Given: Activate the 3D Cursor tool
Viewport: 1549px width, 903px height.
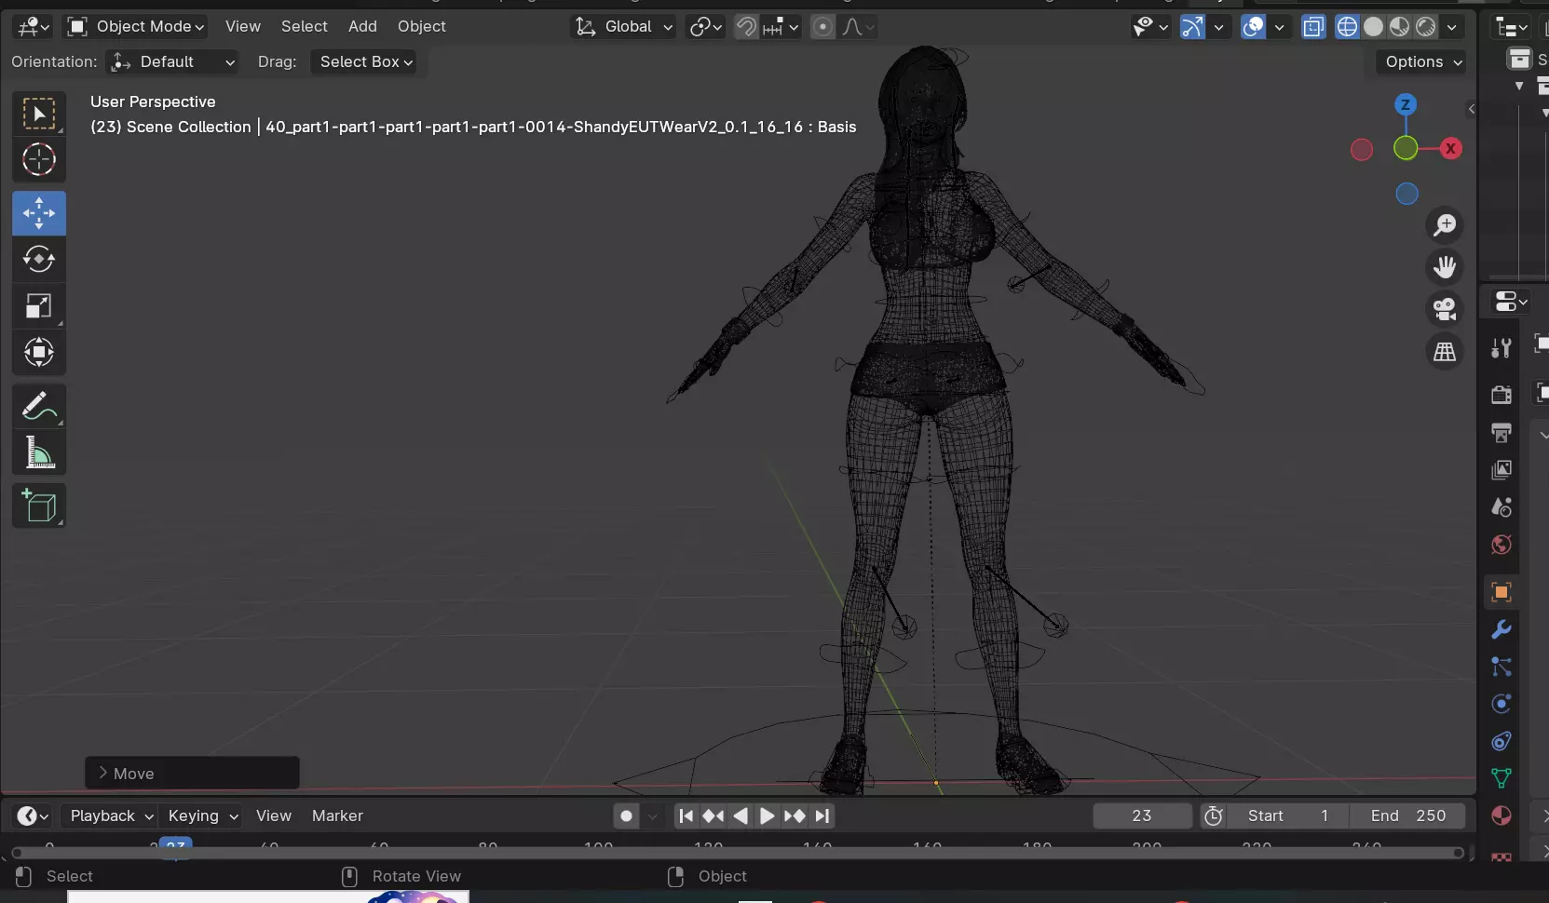Looking at the screenshot, I should point(39,160).
